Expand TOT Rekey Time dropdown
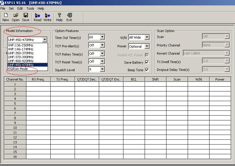 [x=102, y=53]
